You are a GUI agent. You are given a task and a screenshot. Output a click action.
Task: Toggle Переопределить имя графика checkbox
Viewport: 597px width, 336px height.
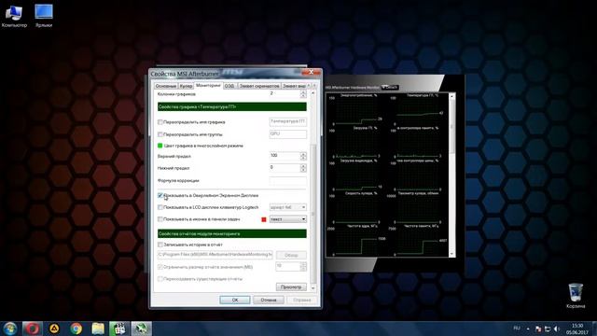pos(160,122)
